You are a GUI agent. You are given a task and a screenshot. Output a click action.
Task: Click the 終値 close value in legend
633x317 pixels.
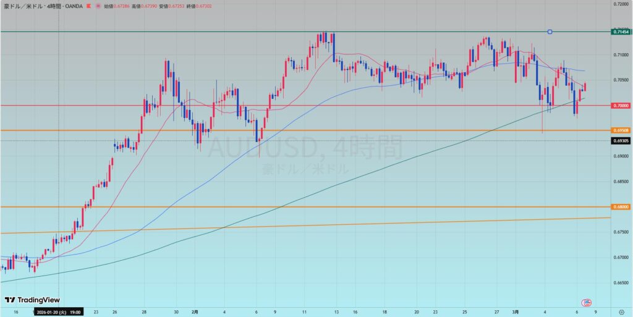211,5
